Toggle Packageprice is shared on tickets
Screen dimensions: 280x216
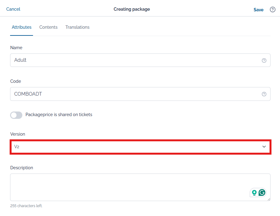[16, 115]
